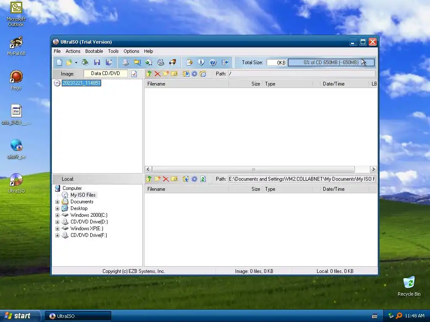Select Computer in Local tree
This screenshot has height=322, width=430.
(72, 188)
